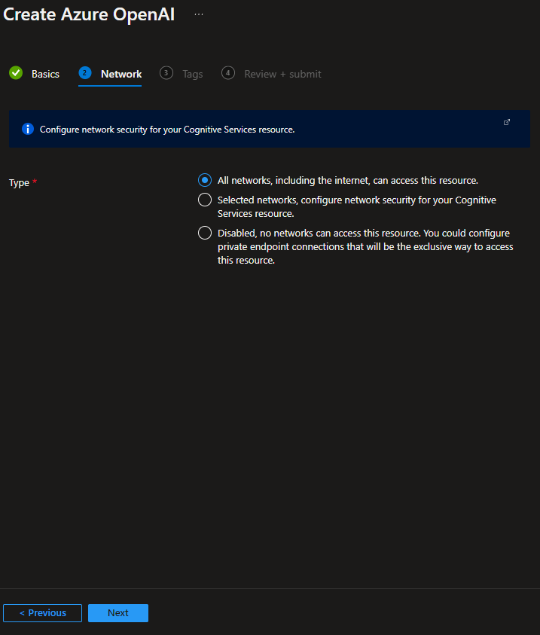Click the Previous button
This screenshot has width=540, height=635.
click(42, 612)
